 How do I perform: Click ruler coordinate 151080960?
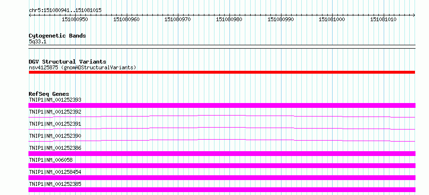tap(126, 20)
